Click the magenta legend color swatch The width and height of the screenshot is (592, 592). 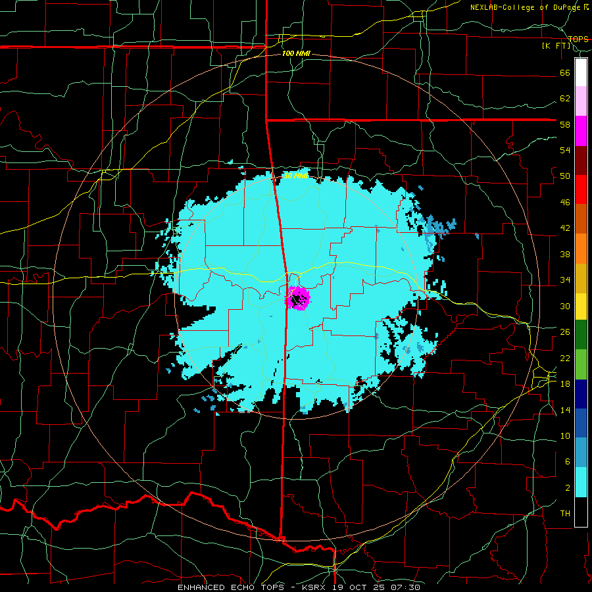click(581, 131)
